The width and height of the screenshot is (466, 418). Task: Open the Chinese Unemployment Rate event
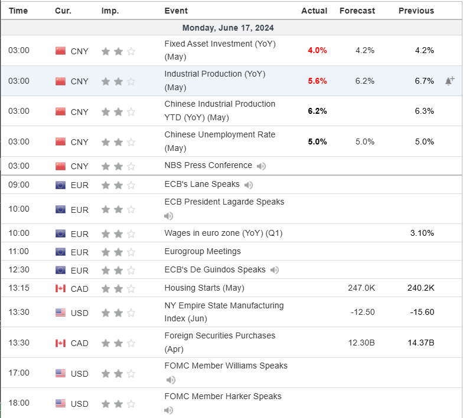tap(220, 141)
